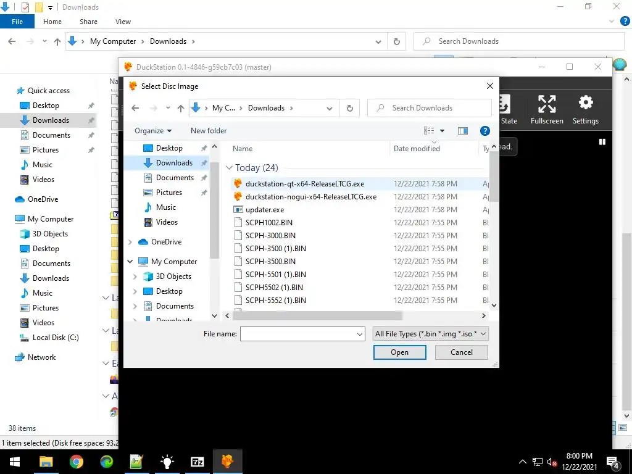This screenshot has height=474, width=632.
Task: Open File Explorer from taskbar
Action: pyautogui.click(x=46, y=462)
